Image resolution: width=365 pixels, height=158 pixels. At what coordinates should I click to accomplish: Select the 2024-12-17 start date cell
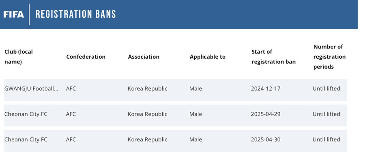[266, 88]
